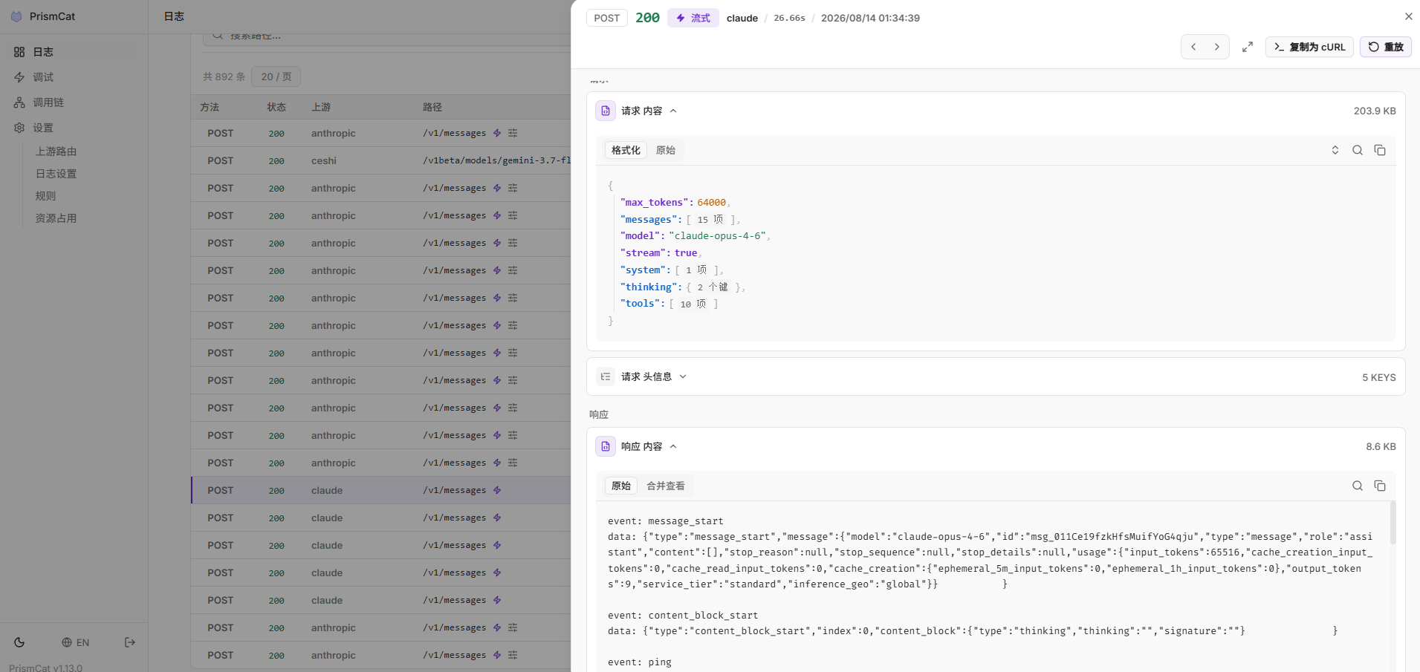Expand the system 1 项 array

pyautogui.click(x=696, y=270)
